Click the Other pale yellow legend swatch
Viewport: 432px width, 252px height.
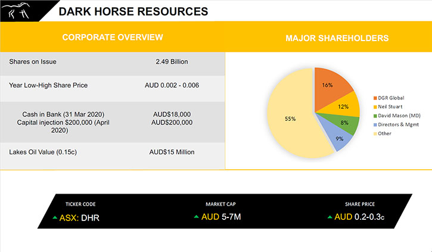(x=375, y=134)
